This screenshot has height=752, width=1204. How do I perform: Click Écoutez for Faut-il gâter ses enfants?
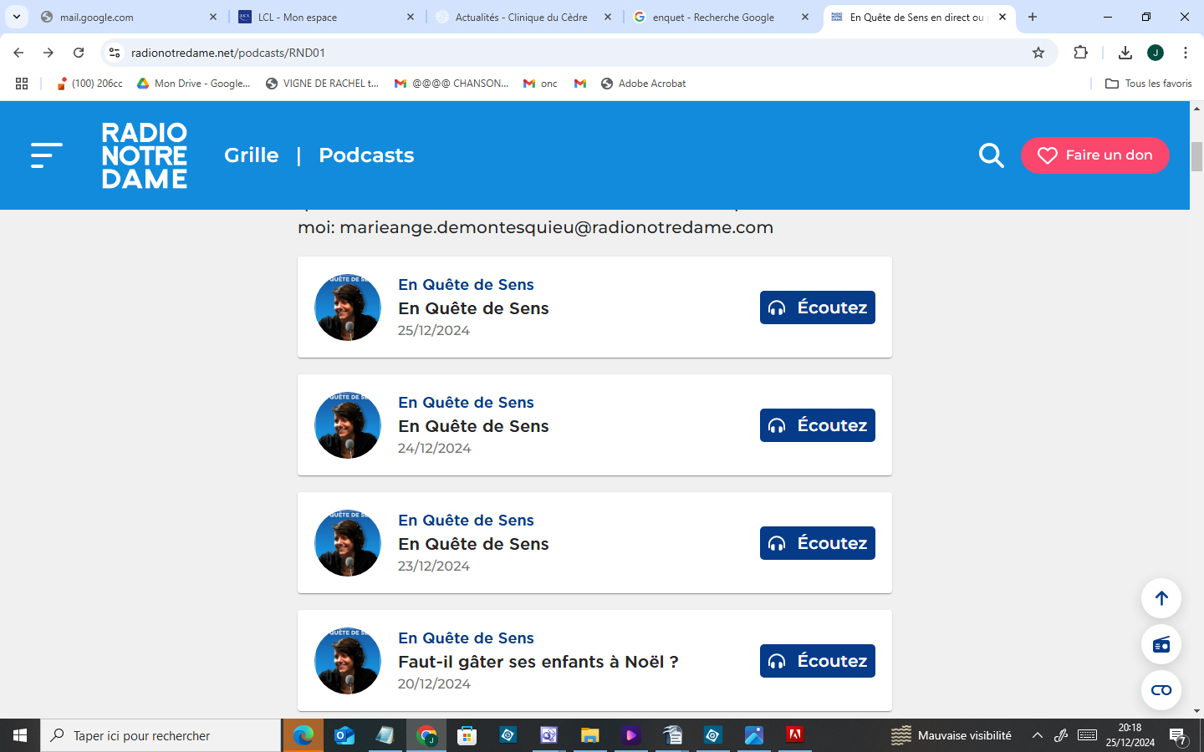tap(817, 661)
